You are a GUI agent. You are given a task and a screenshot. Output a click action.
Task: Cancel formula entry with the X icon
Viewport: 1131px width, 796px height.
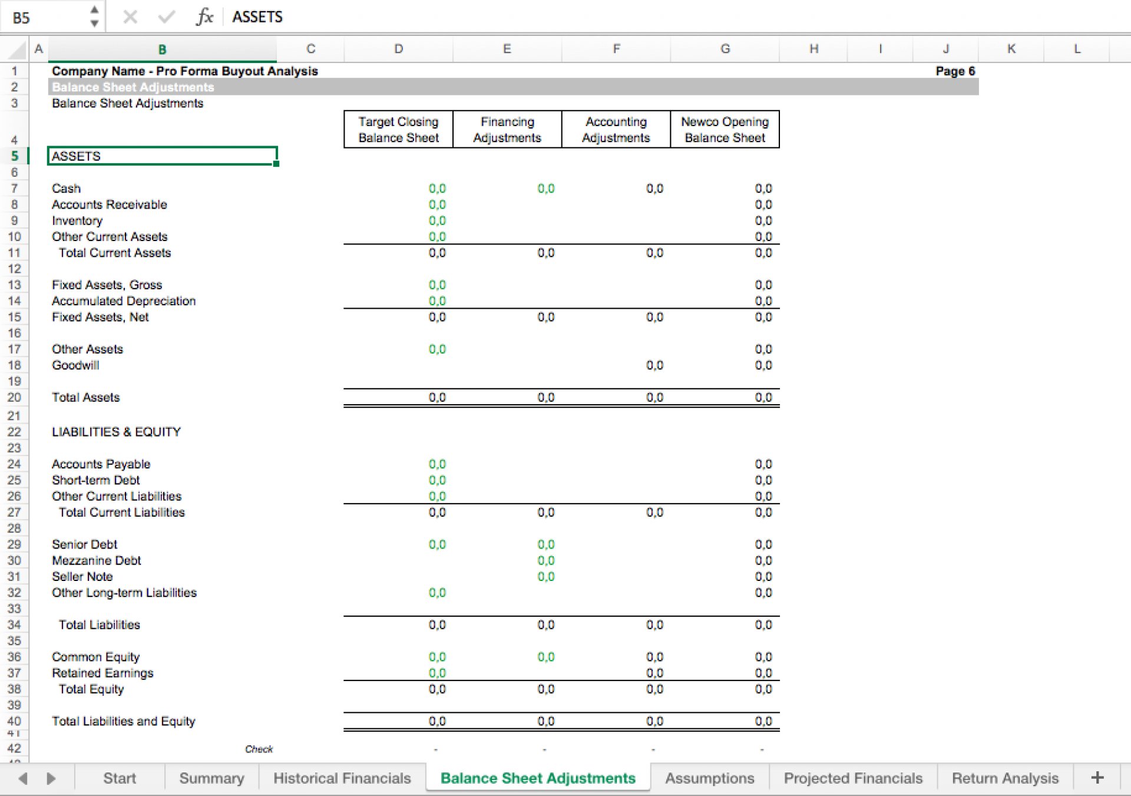[x=130, y=17]
